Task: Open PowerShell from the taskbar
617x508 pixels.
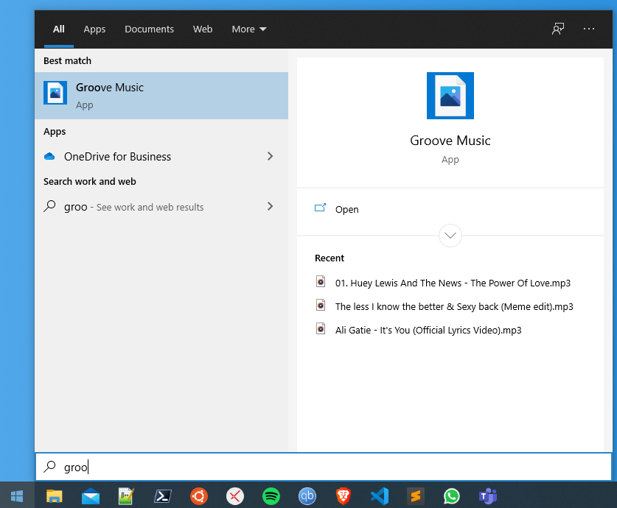Action: [x=163, y=496]
